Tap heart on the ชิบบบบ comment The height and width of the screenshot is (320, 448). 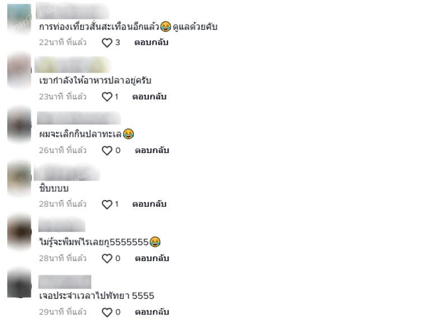(x=107, y=204)
